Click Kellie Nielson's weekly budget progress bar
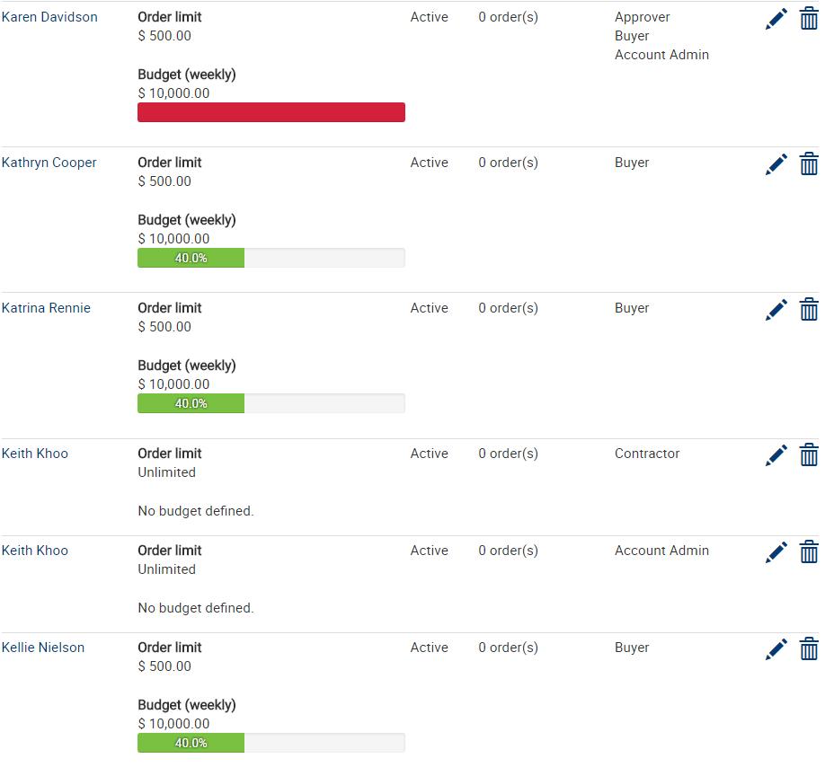 click(x=271, y=743)
